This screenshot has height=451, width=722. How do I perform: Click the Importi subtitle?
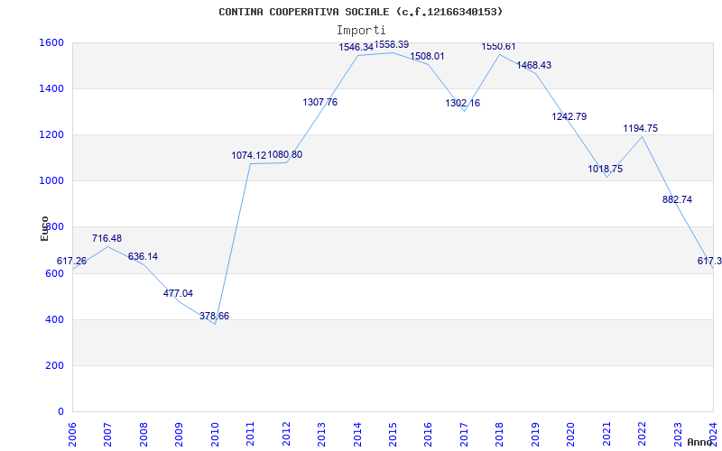click(361, 31)
